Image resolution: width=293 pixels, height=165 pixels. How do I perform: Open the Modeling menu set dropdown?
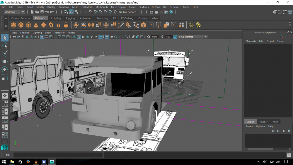pos(14,12)
